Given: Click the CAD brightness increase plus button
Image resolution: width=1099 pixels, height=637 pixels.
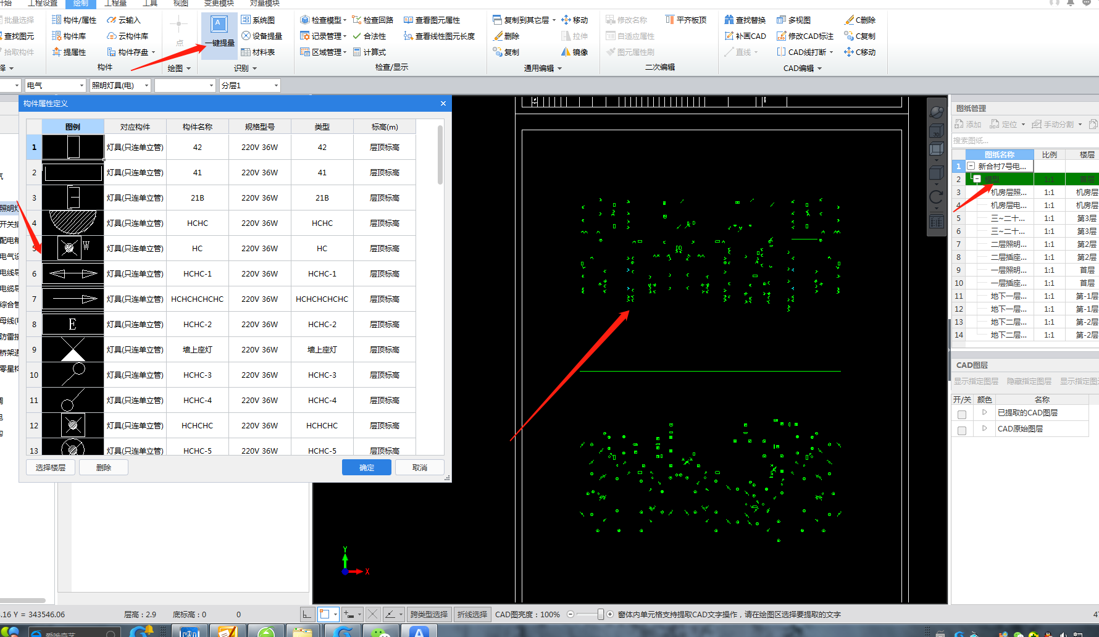Looking at the screenshot, I should point(610,614).
